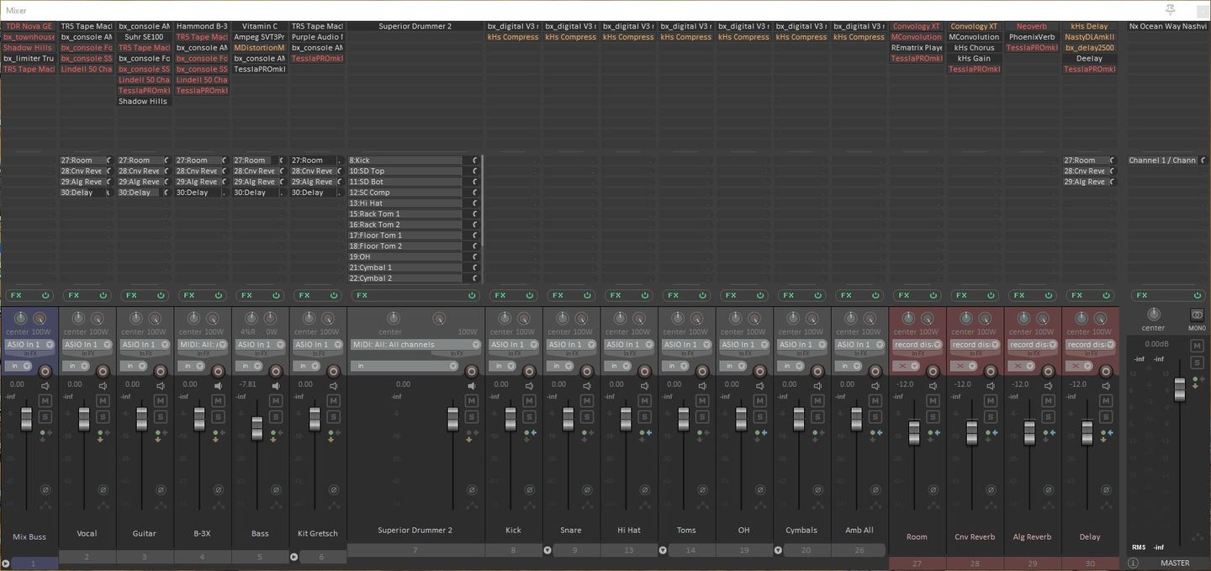Arm the Bass track record button

point(276,371)
